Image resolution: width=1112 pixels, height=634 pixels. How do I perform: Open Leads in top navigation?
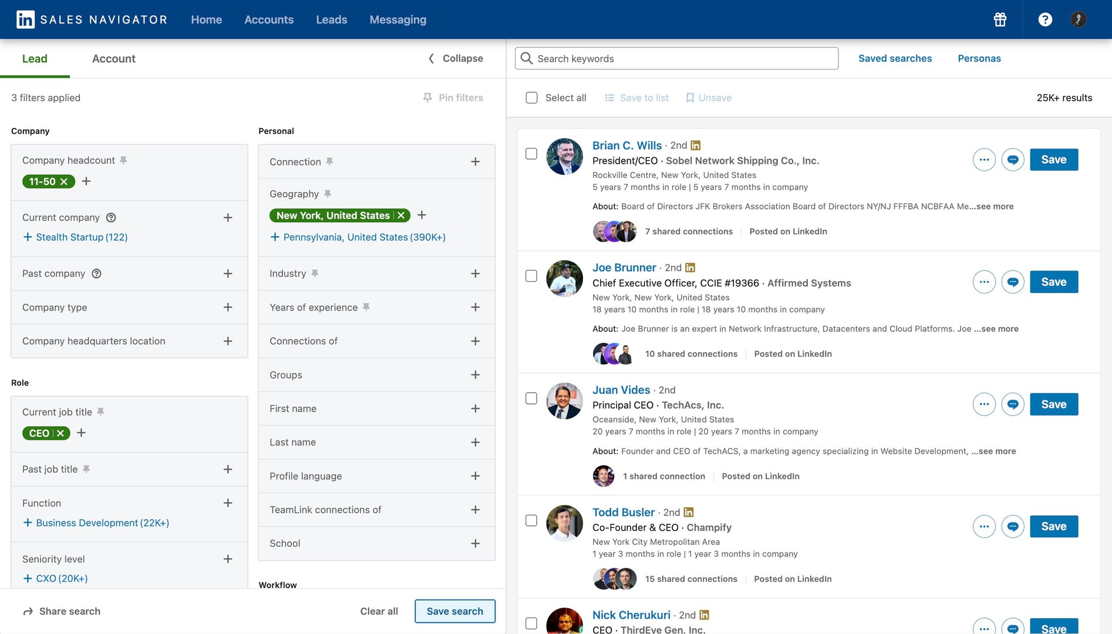click(332, 19)
